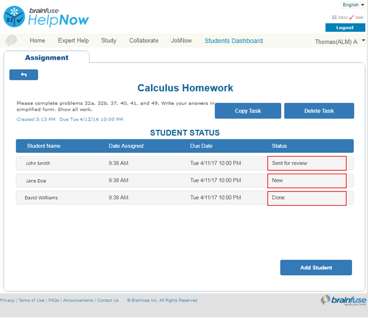Select the John Smith student row
Screen dimensions: 368x318
click(x=38, y=163)
